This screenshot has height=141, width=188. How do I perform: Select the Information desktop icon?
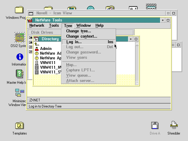tap(20, 57)
